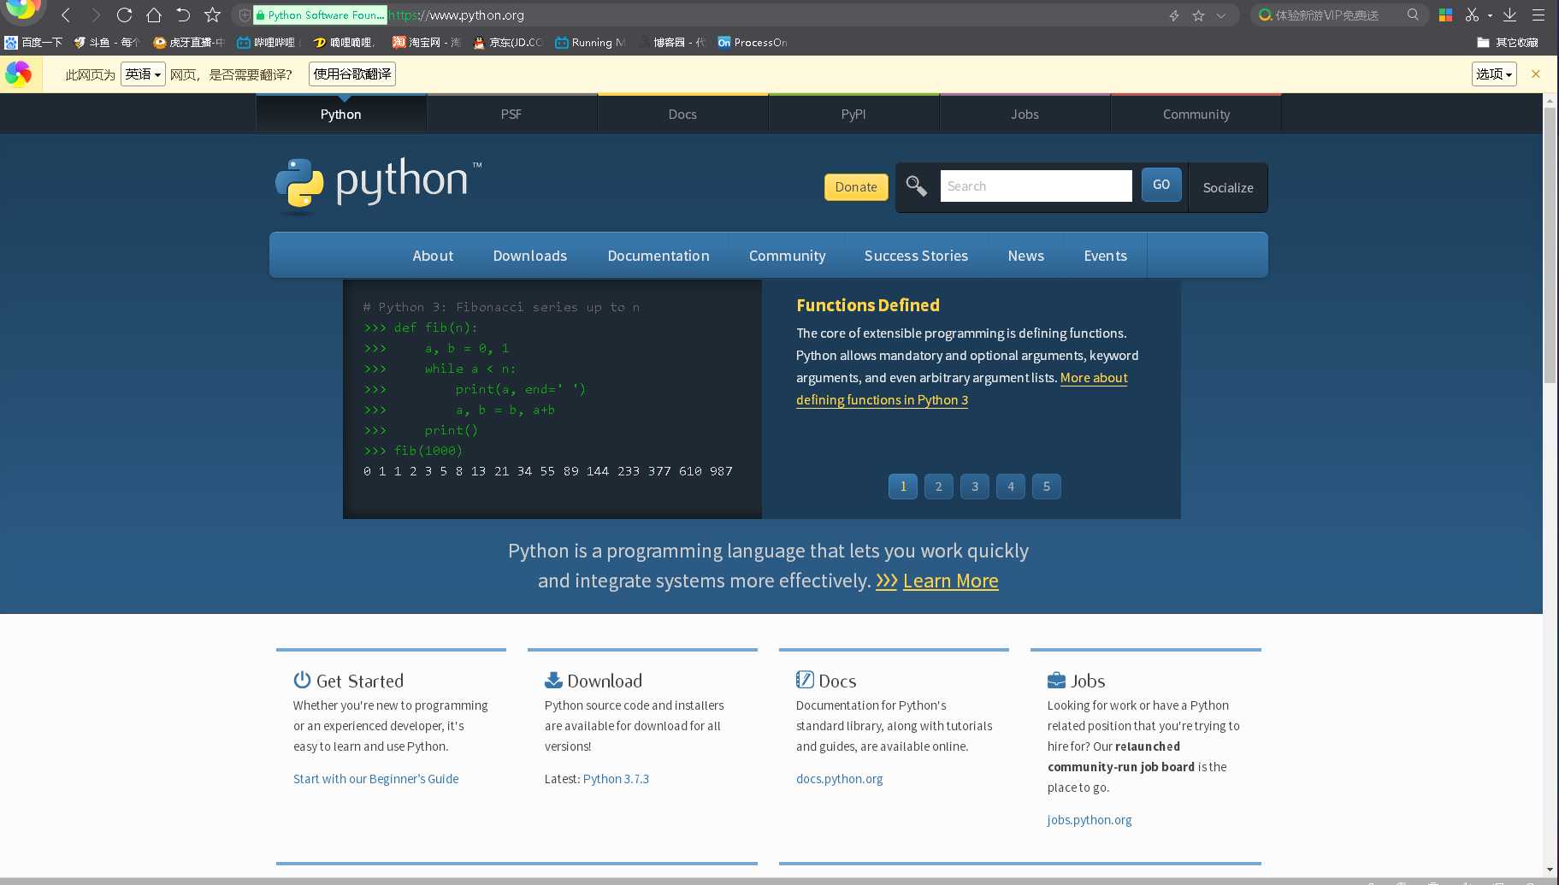
Task: Open the 英语 language dropdown
Action: [143, 74]
